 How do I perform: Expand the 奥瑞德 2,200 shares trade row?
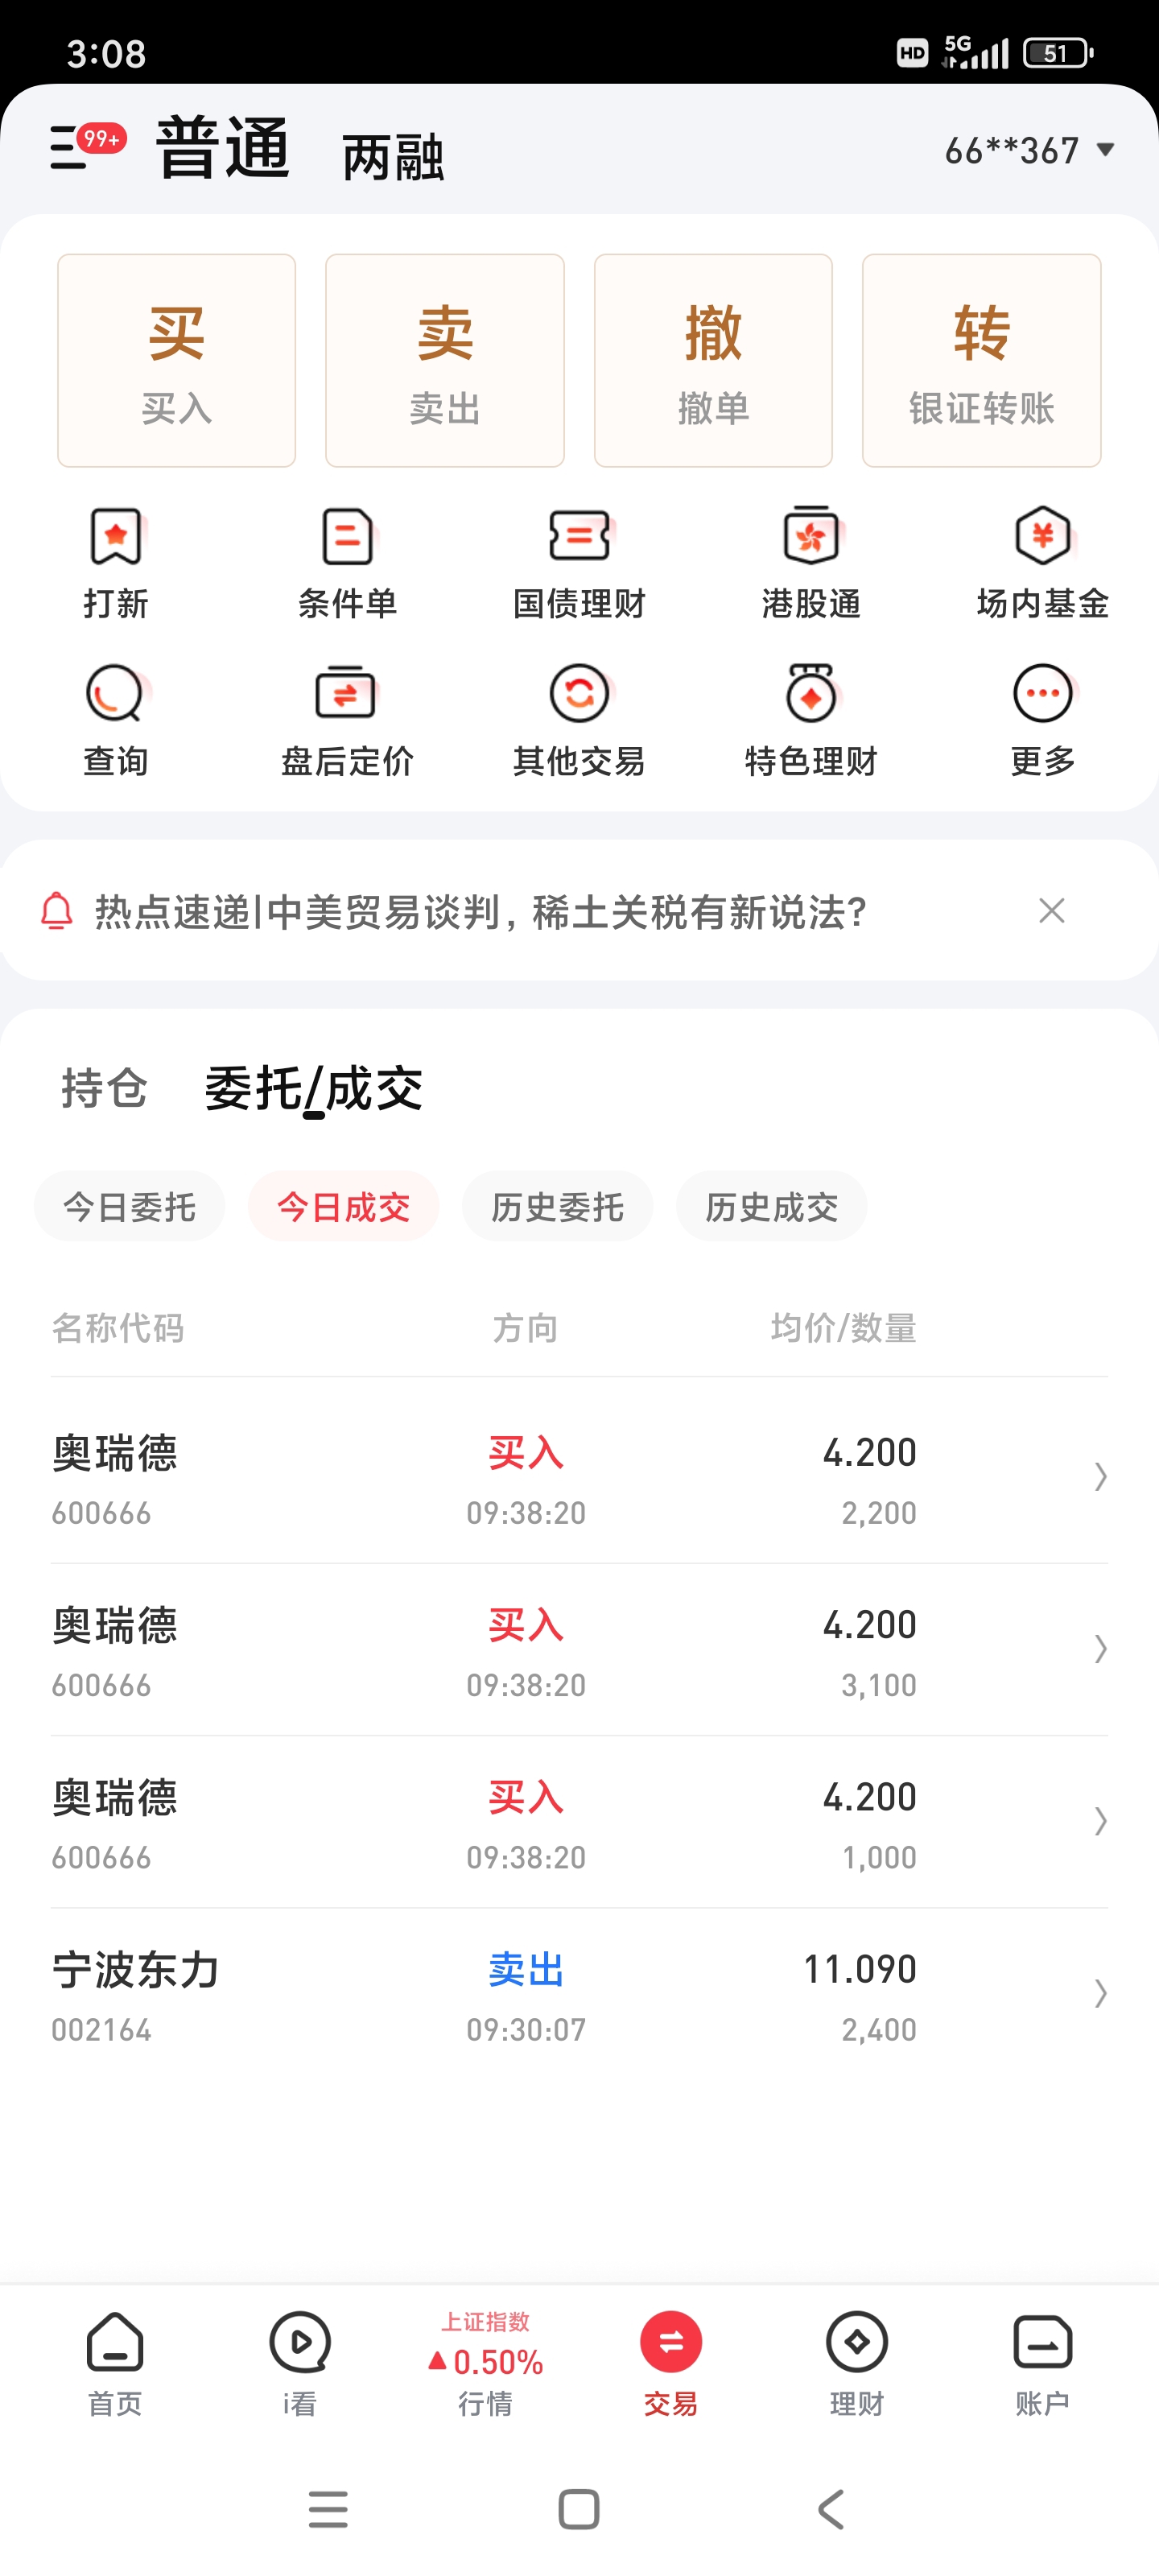tap(579, 1477)
